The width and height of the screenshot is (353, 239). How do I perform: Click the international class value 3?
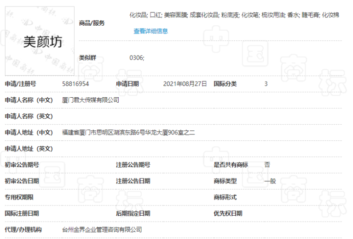pyautogui.click(x=266, y=84)
